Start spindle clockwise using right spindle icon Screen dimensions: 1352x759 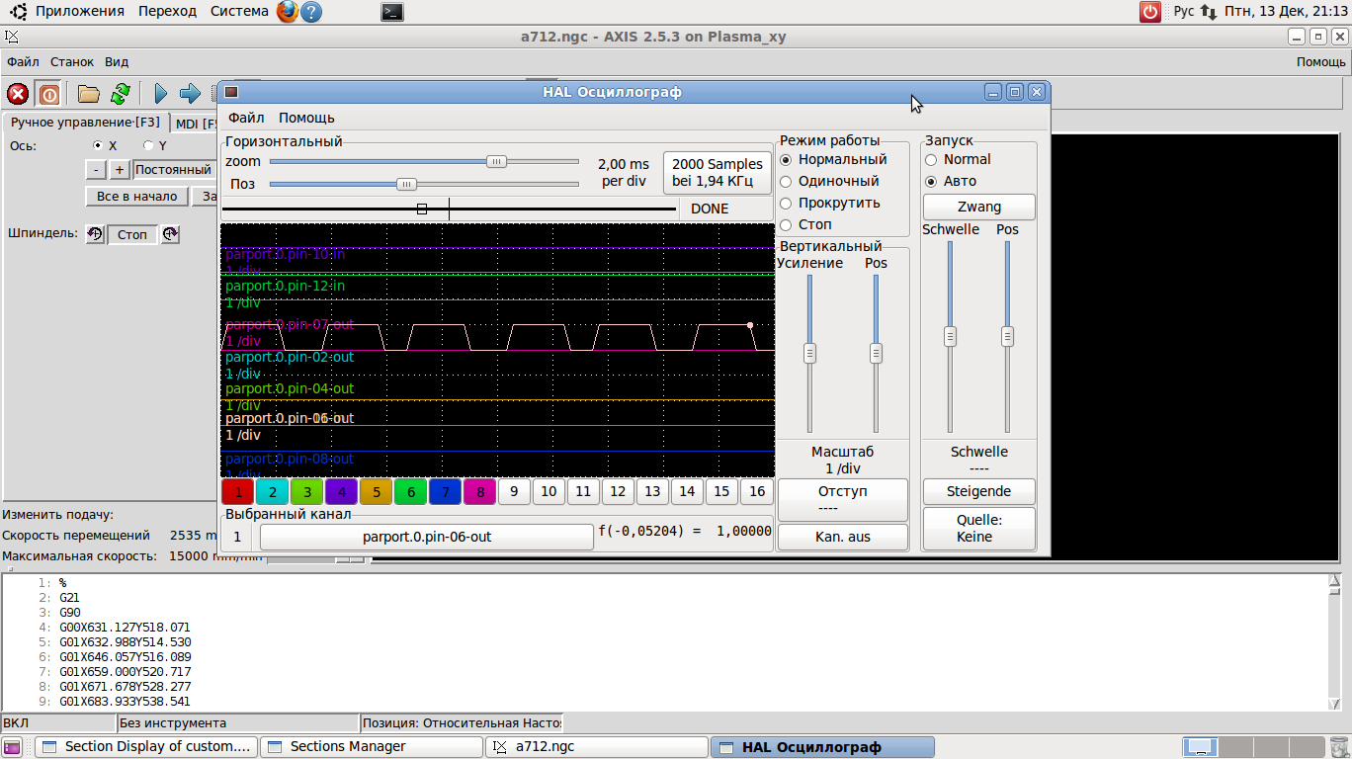pos(170,234)
